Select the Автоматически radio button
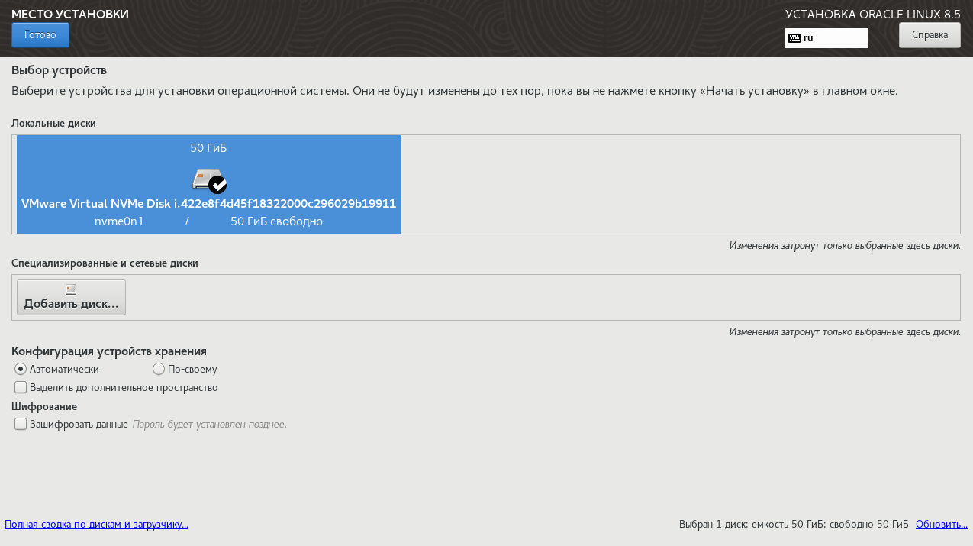Viewport: 973px width, 546px height. coord(21,369)
